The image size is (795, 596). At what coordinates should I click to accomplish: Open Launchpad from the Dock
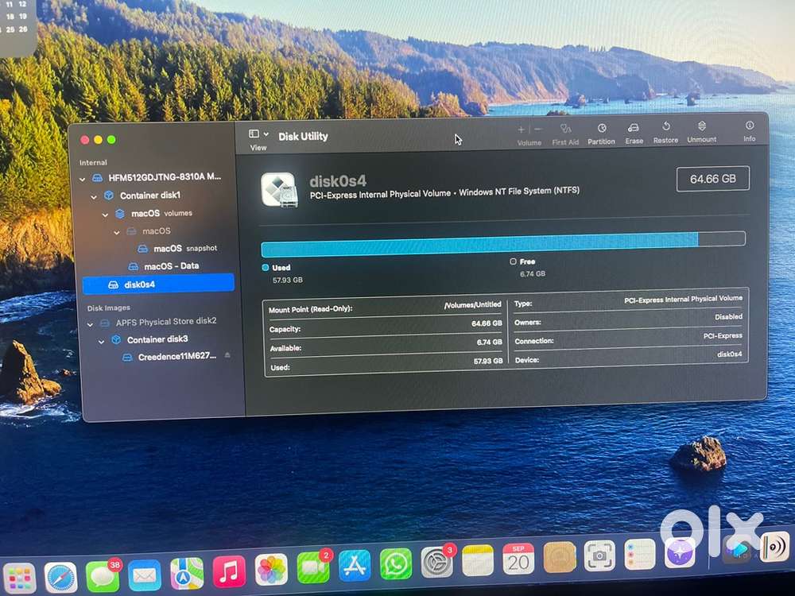[x=19, y=578]
